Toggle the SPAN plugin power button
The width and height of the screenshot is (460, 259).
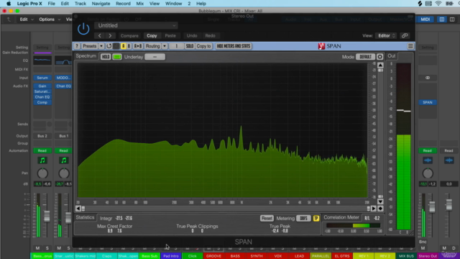point(83,29)
